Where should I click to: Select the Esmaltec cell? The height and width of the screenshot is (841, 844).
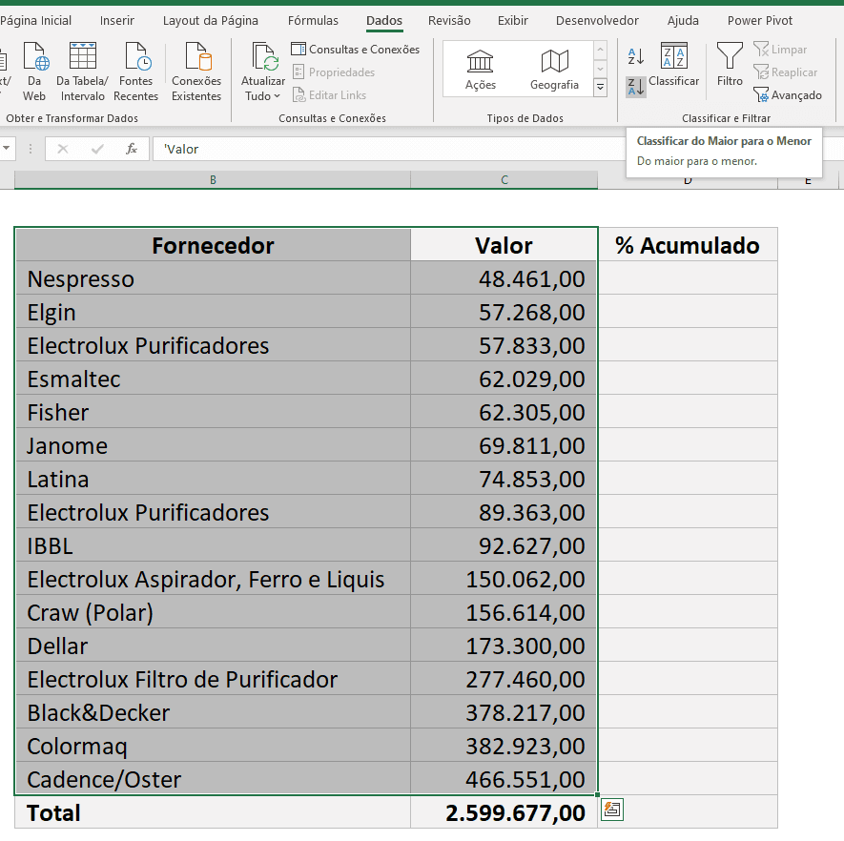pyautogui.click(x=214, y=379)
